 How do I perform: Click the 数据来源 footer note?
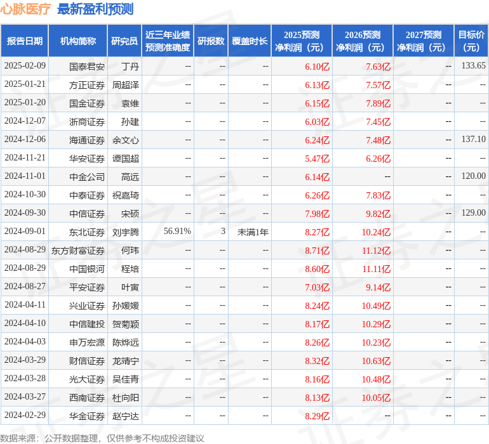(x=102, y=438)
